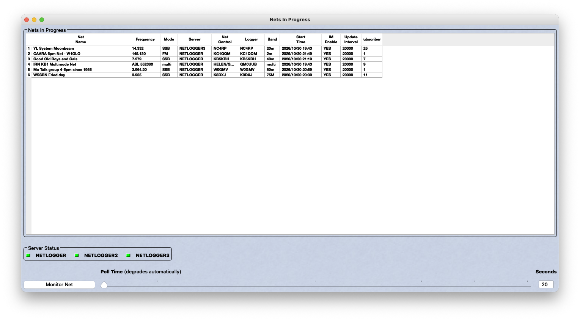Click the Monitor Net button
This screenshot has height=320, width=580.
[59, 285]
